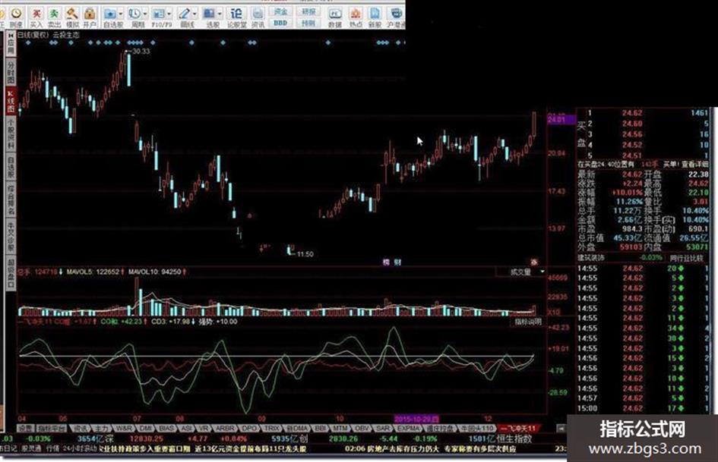This screenshot has height=462, width=718.
Task: Select the BIAS indicator tab
Action: (166, 429)
